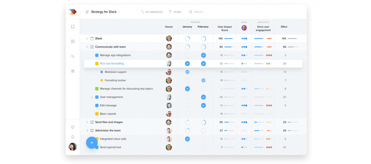Viewport: 371px width, 164px height.
Task: Open the Formatting toolbar subfeature
Action: 116,80
